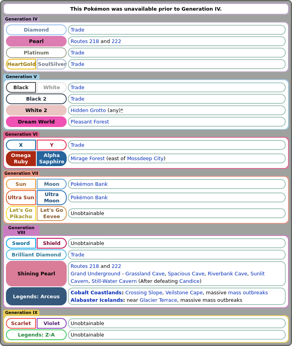The height and width of the screenshot is (346, 292).
Task: Open the Mirage Forest link
Action: pyautogui.click(x=88, y=159)
